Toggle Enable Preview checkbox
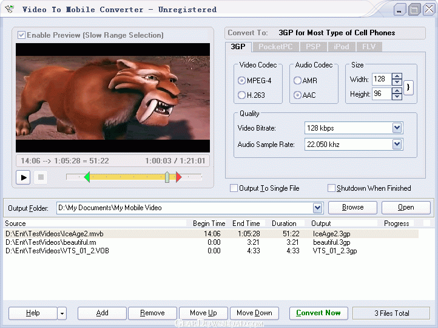The width and height of the screenshot is (438, 328). [x=21, y=35]
